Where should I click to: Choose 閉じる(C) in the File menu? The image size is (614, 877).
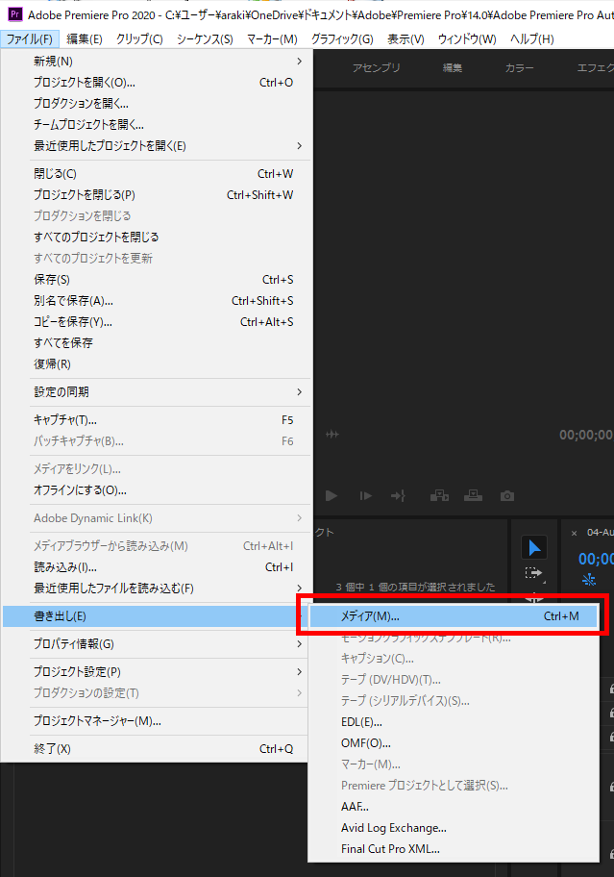coord(156,174)
